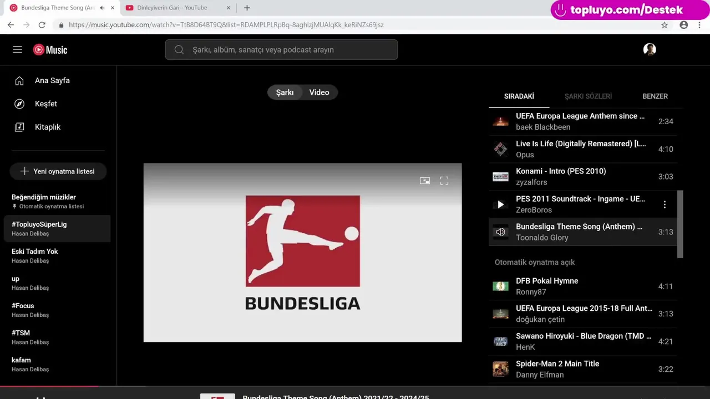The image size is (710, 399).
Task: Focus the search input field
Action: click(281, 50)
